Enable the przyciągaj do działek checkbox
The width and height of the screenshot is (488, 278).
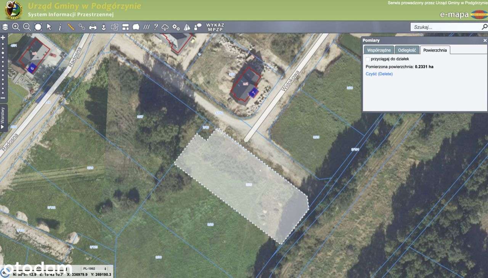368,59
